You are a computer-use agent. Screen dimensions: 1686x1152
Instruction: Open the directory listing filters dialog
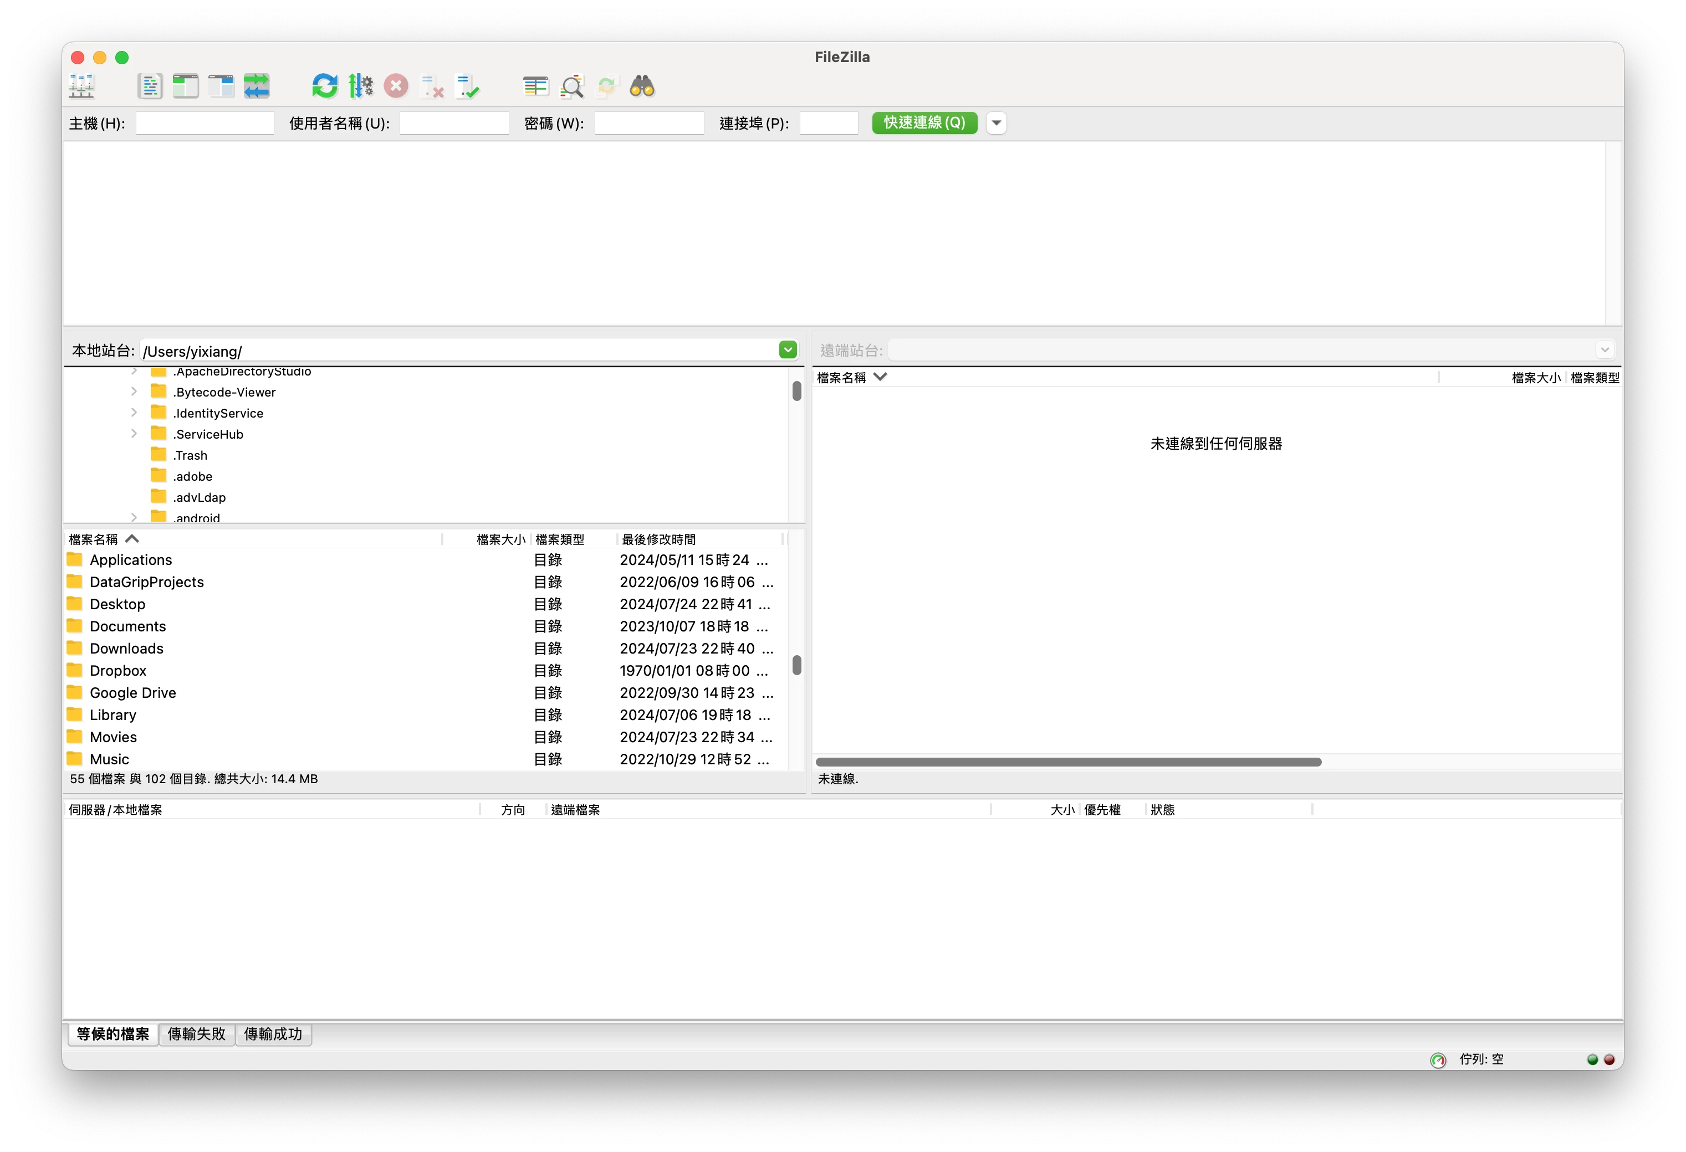coord(535,86)
